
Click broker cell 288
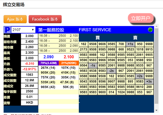click(149, 87)
